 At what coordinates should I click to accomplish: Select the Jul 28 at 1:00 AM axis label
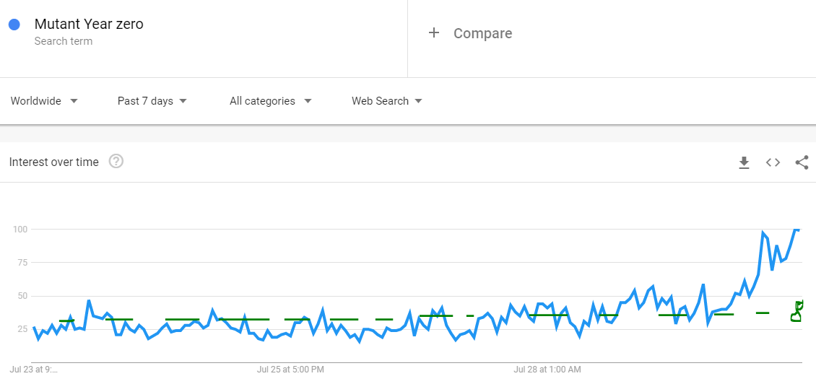coord(547,370)
